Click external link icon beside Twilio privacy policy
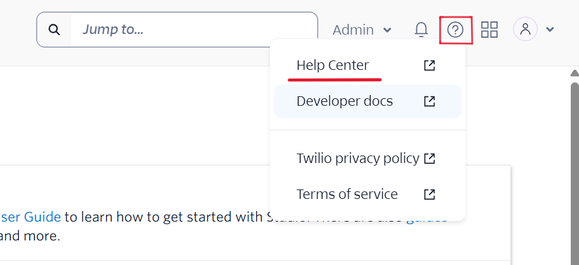This screenshot has height=265, width=579. pyautogui.click(x=430, y=159)
